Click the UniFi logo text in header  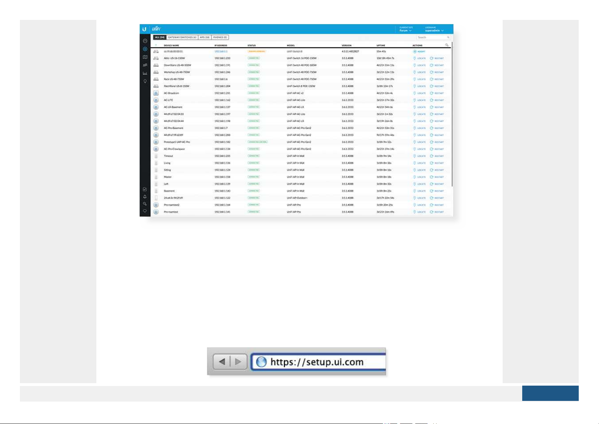(156, 29)
